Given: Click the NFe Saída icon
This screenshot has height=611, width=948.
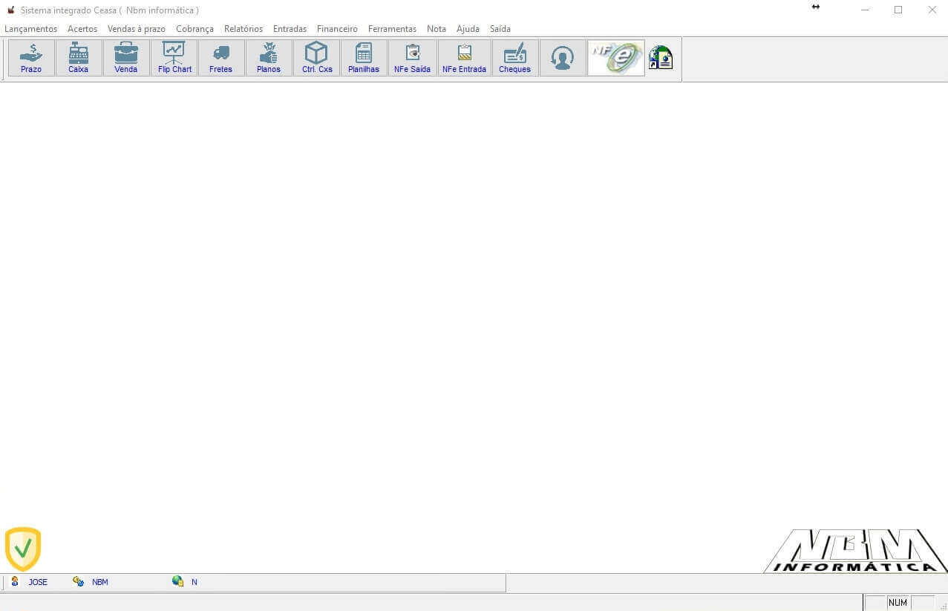Looking at the screenshot, I should (x=412, y=58).
